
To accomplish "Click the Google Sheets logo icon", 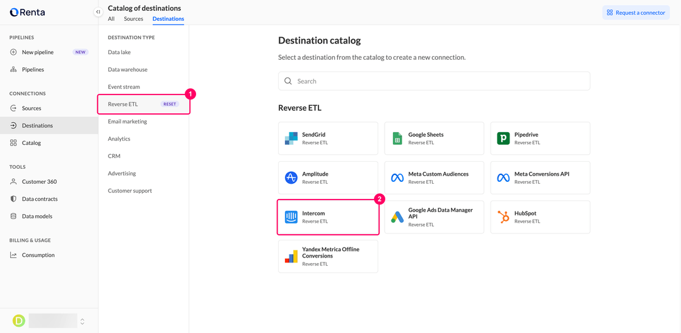I will coord(397,138).
